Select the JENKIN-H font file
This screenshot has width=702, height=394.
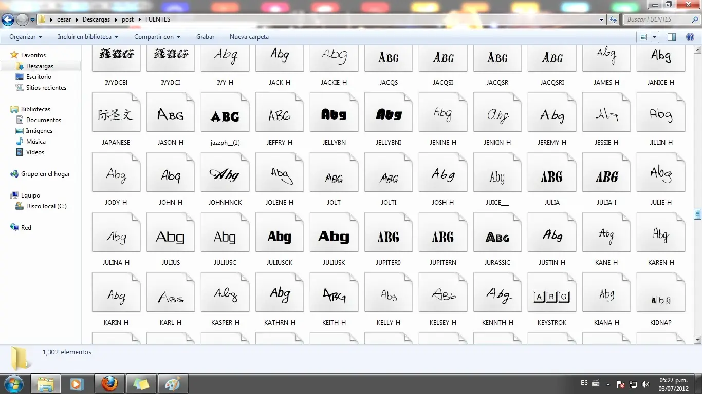pos(497,119)
